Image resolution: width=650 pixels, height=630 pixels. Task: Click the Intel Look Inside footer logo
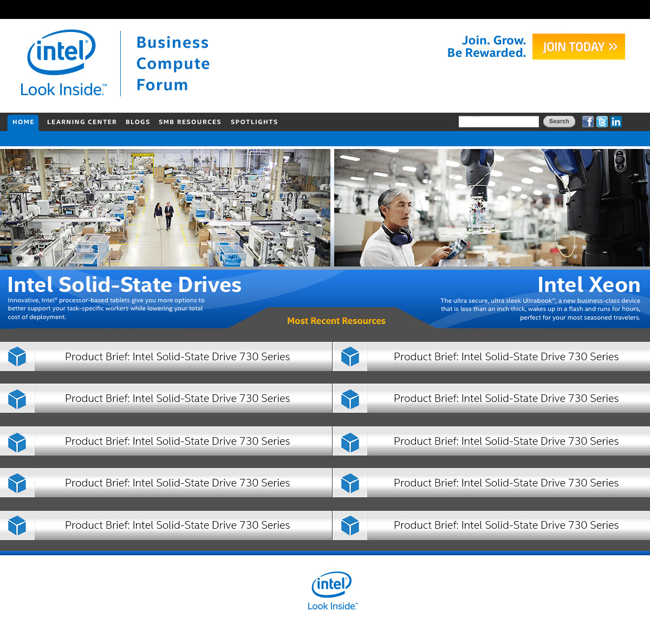point(333,591)
